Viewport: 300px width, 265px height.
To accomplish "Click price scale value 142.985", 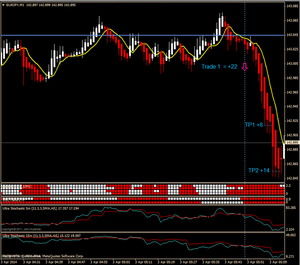I will [x=292, y=78].
